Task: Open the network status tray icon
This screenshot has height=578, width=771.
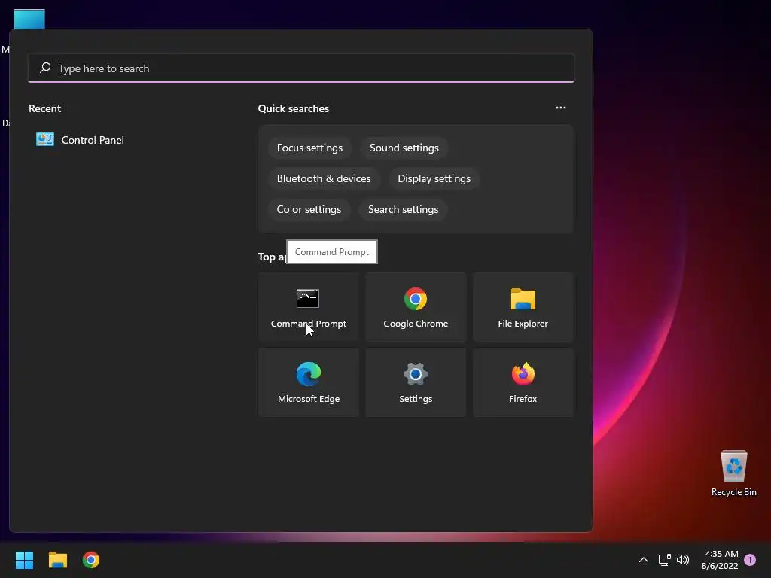Action: click(664, 560)
